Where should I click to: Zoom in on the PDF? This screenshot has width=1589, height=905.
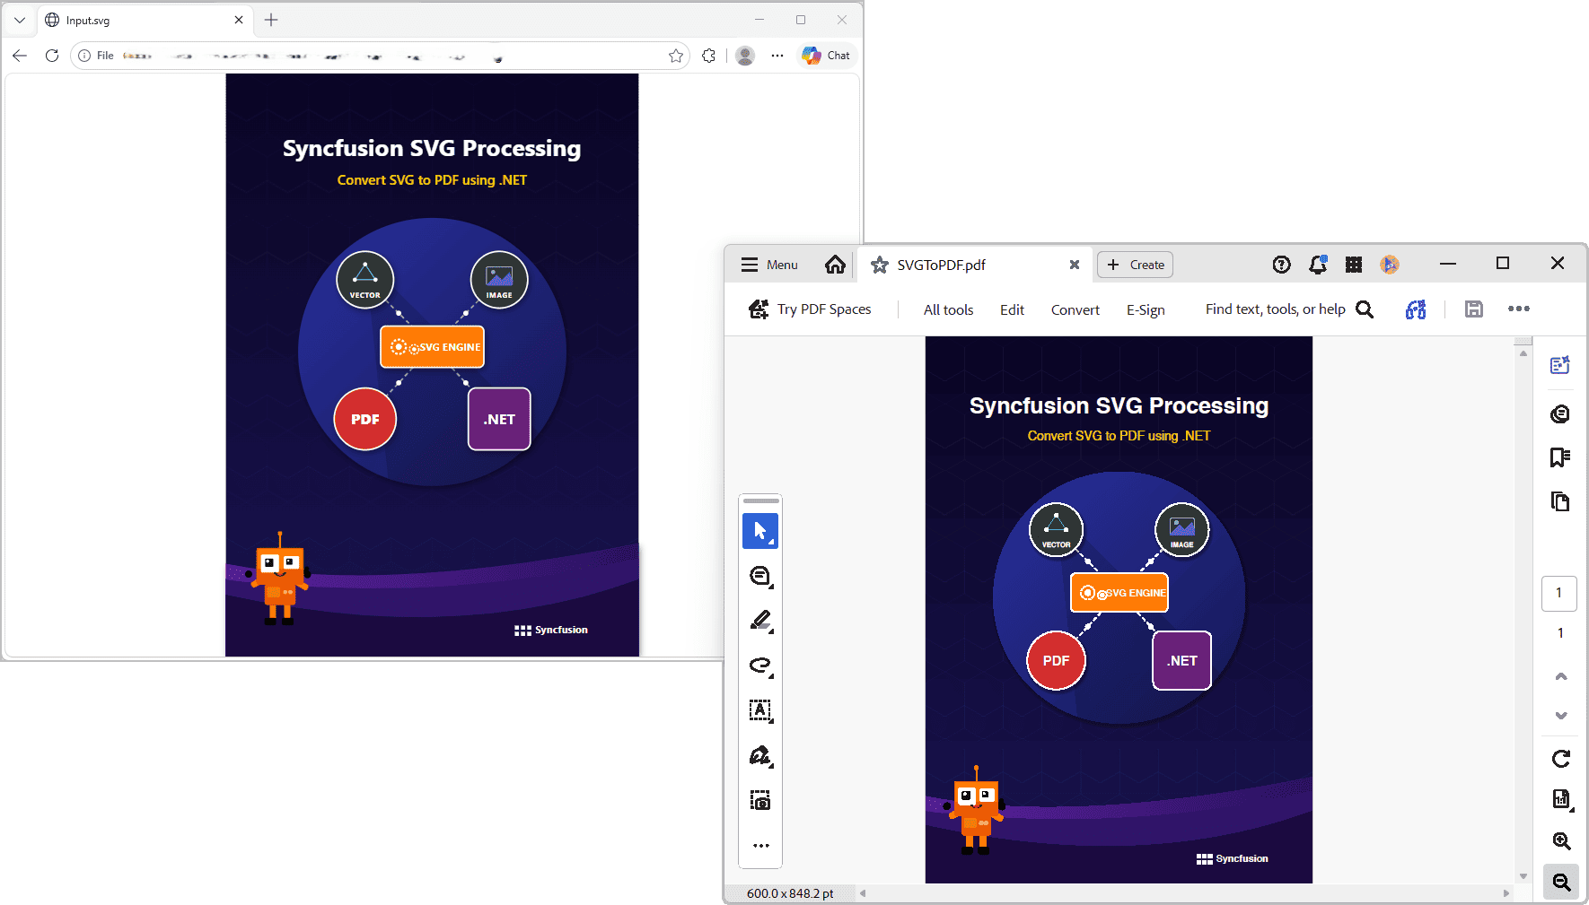(1561, 841)
